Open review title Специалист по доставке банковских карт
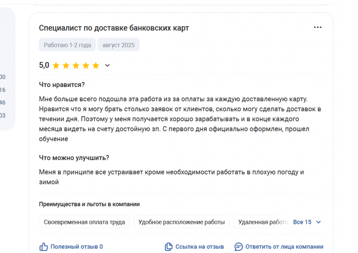Image resolution: width=358 pixels, height=253 pixels. [x=114, y=28]
